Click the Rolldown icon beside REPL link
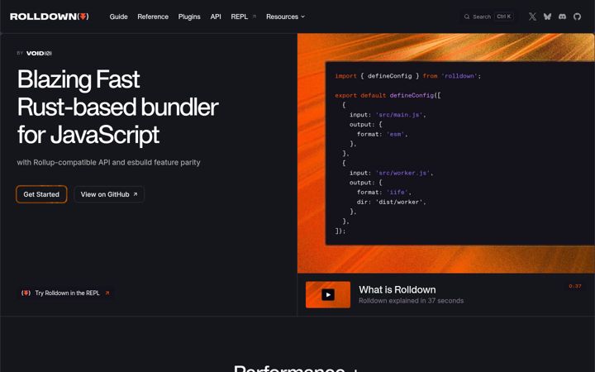 tap(26, 293)
